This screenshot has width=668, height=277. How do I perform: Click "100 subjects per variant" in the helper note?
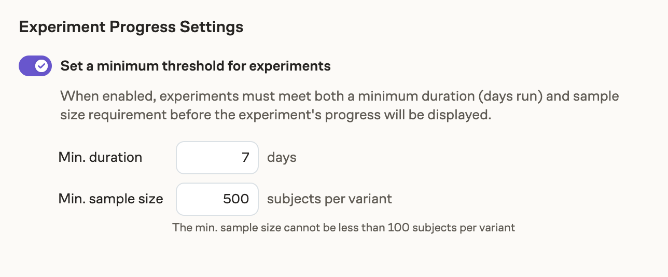point(451,227)
